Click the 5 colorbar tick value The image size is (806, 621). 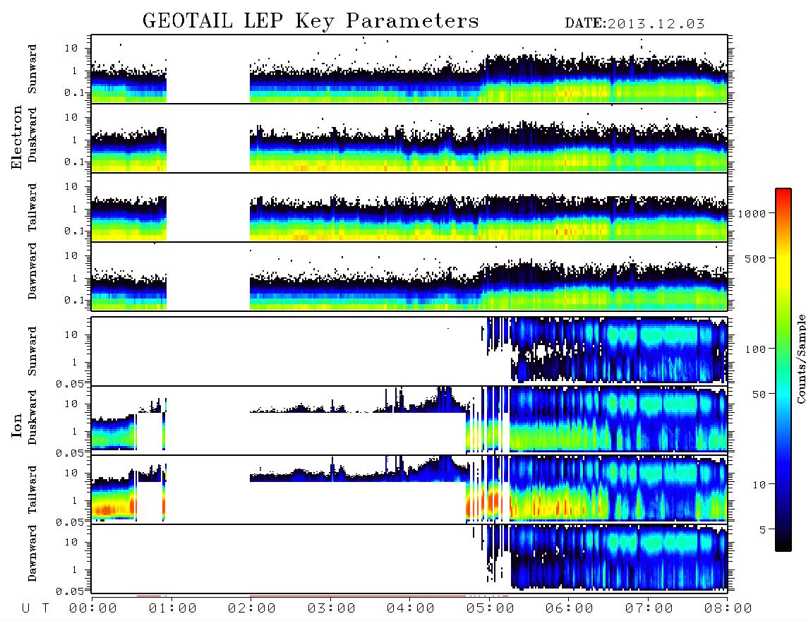coord(762,530)
